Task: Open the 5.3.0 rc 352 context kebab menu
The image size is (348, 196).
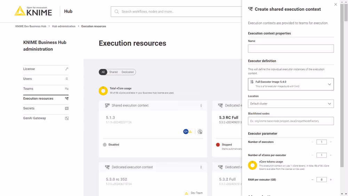Action: point(201,167)
